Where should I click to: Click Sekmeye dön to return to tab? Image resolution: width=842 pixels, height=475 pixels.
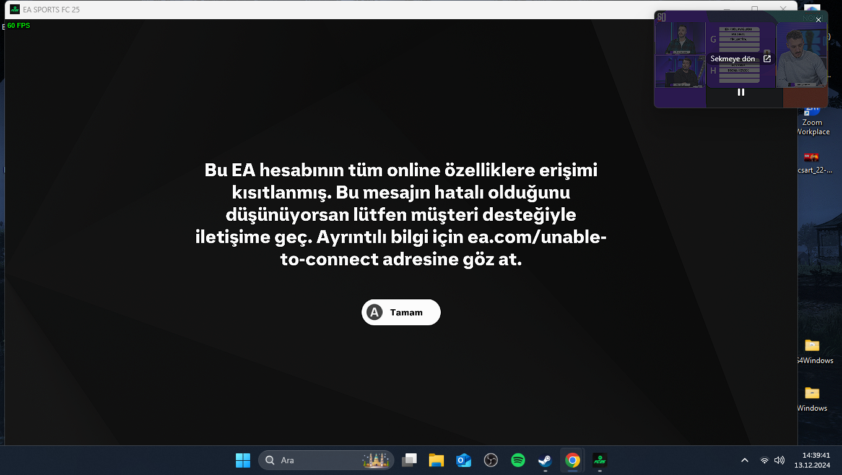740,59
